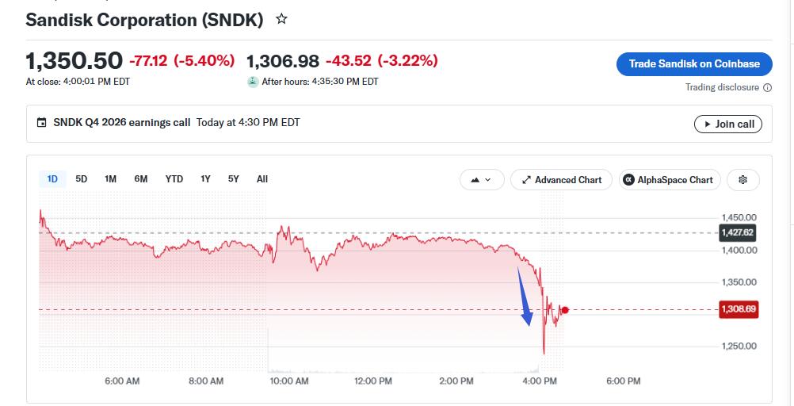
Task: Select the 1M time range
Action: [110, 179]
